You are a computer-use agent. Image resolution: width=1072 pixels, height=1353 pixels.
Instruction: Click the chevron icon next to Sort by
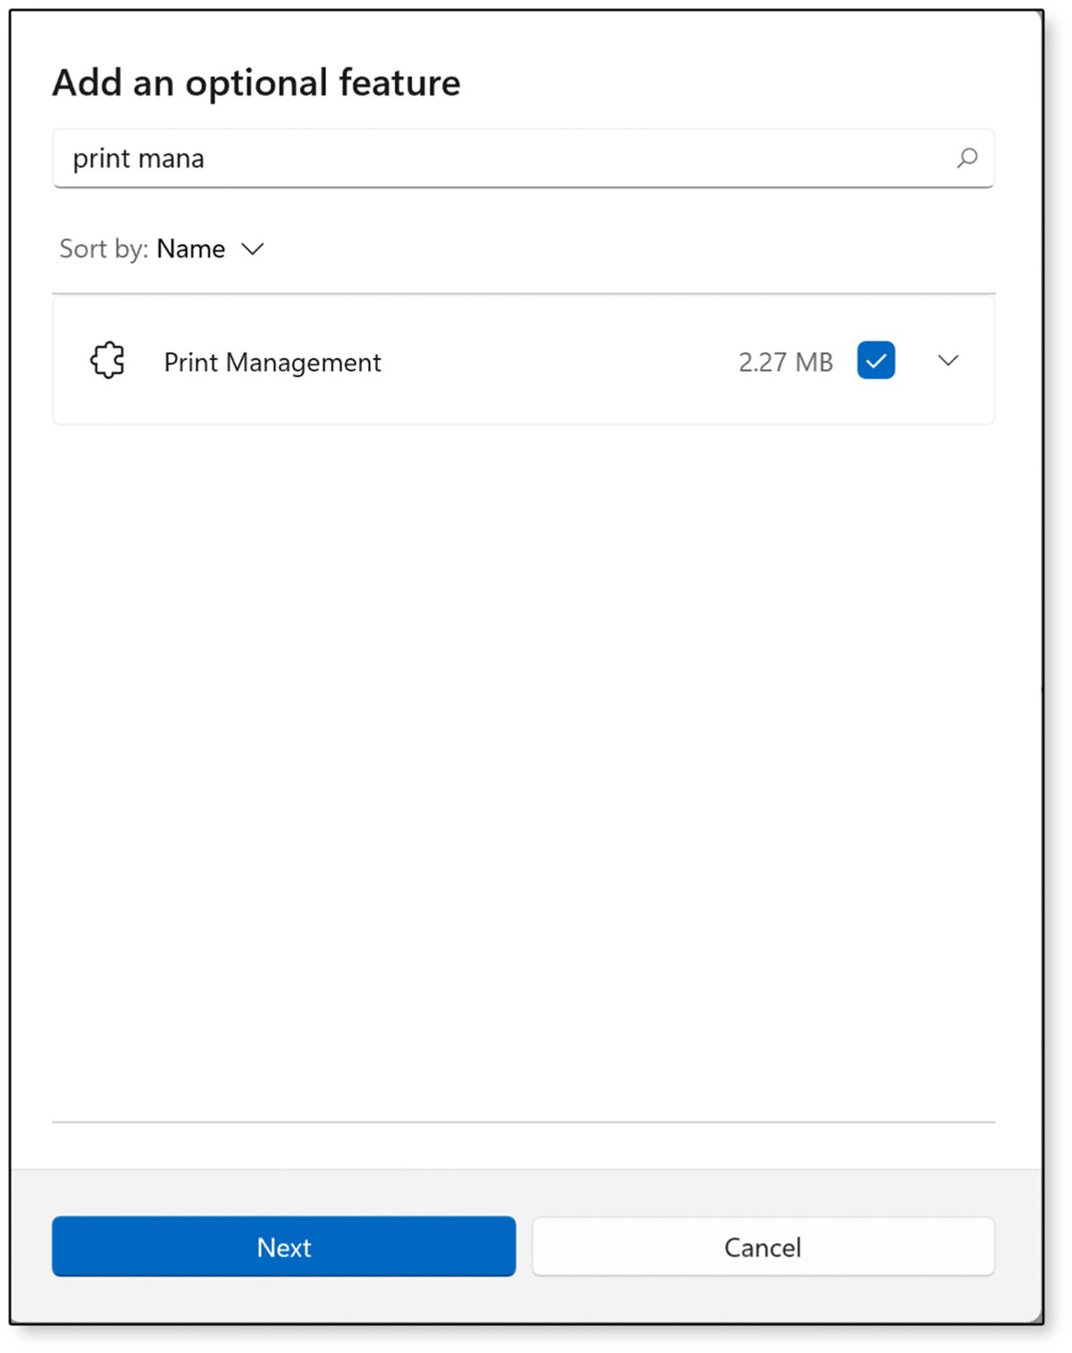tap(251, 250)
